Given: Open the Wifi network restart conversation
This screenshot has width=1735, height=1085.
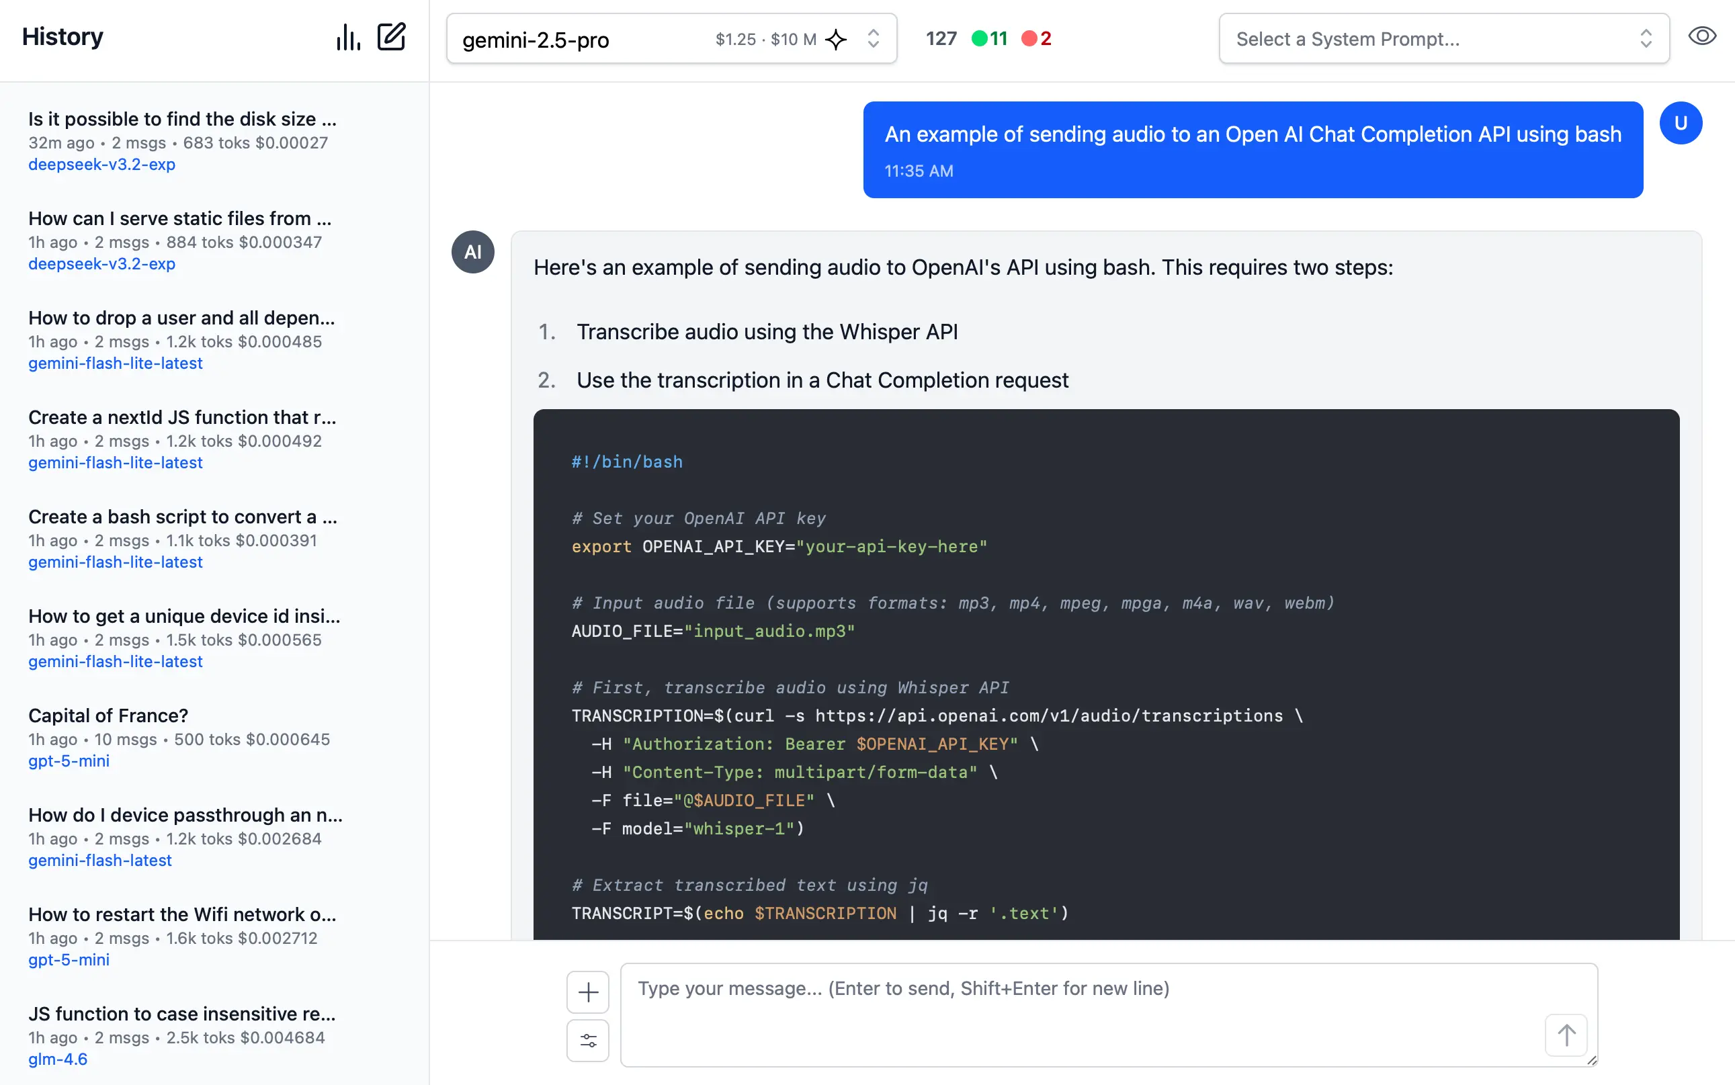Looking at the screenshot, I should pos(181,914).
